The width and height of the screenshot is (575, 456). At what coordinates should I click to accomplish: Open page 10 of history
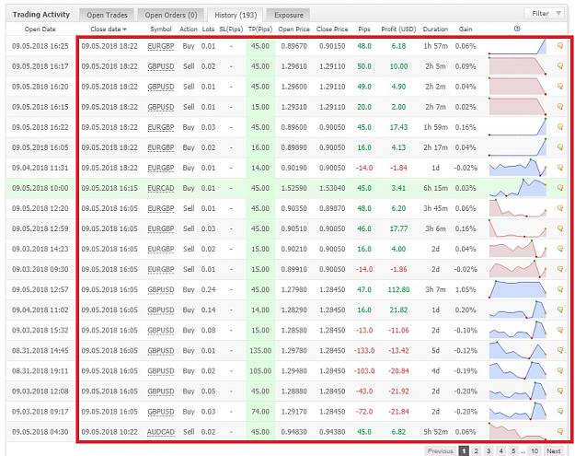pos(535,450)
